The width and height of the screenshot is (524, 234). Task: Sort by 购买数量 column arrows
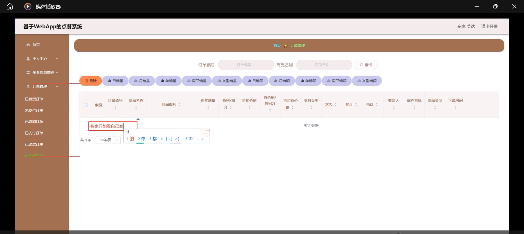click(208, 108)
